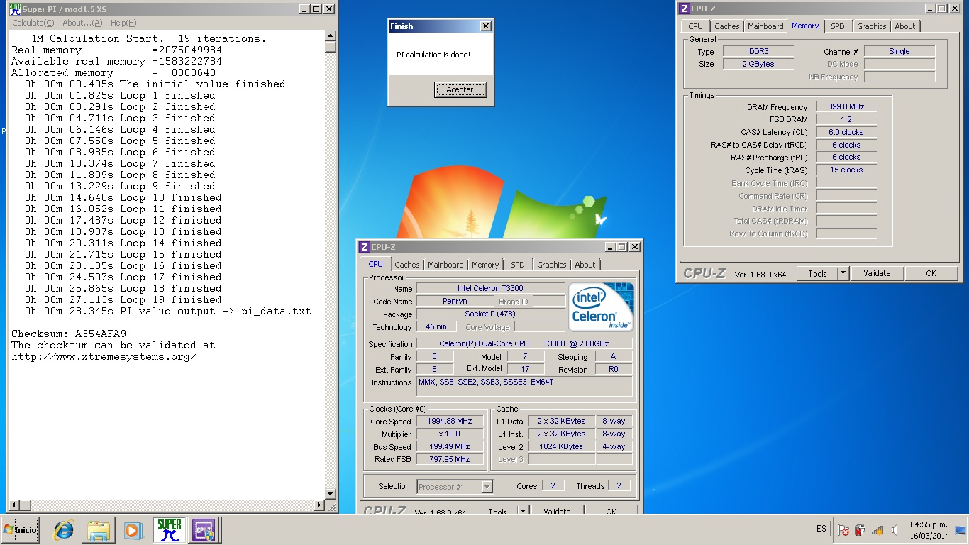This screenshot has width=969, height=545.
Task: Click Aceptar in the Finish dialog
Action: [460, 89]
